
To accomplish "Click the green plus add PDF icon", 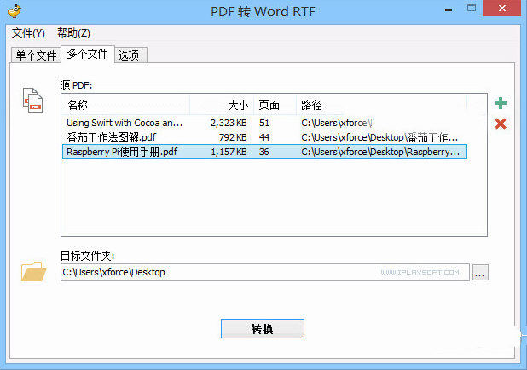I will click(501, 104).
